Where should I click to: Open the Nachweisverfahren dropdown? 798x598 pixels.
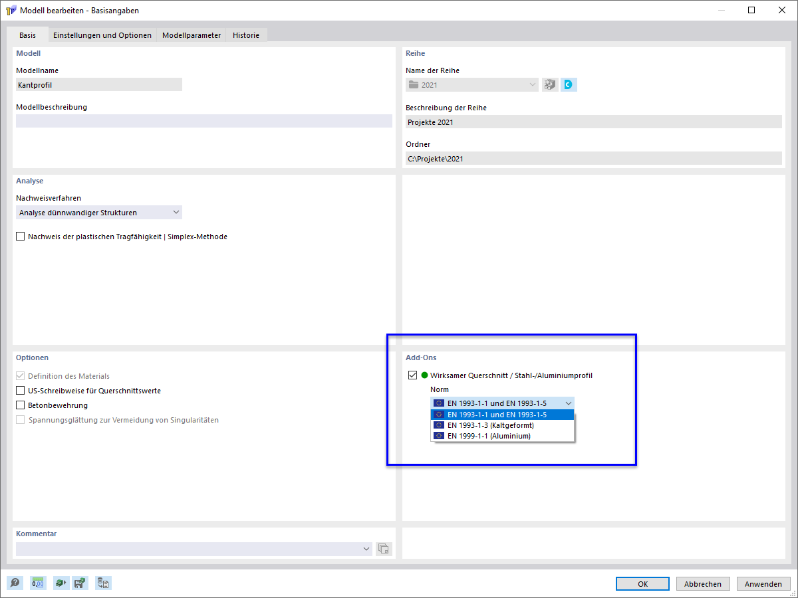tap(99, 213)
